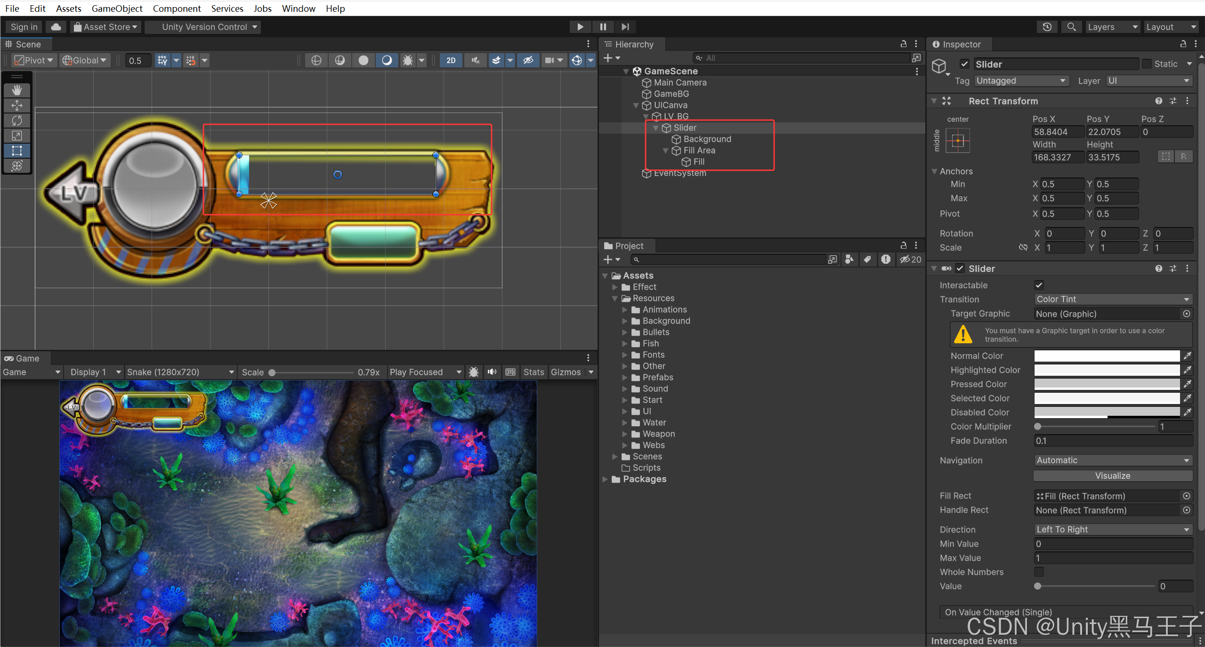Open the Transition Color Tint dropdown
Viewport: 1205px width, 647px height.
(1112, 299)
